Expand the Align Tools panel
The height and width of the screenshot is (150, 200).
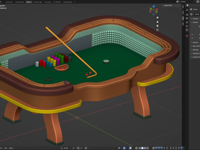pyautogui.click(x=167, y=5)
